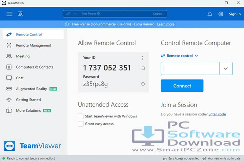
Task: Sign In to TeamViewer account
Action: 235,14
